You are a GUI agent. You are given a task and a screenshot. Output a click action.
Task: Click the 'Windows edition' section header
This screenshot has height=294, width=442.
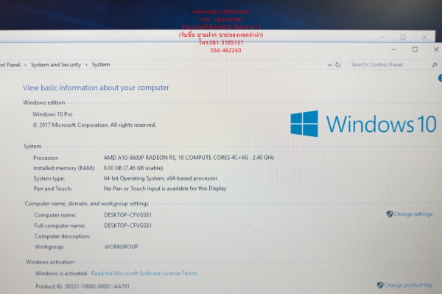[x=44, y=102]
